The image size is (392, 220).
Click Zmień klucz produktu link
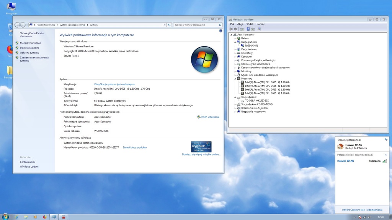point(135,147)
